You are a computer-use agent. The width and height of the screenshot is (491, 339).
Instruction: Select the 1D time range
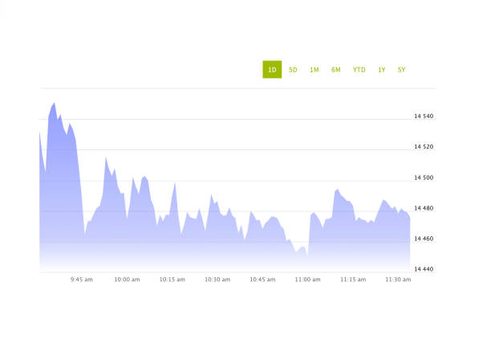272,70
